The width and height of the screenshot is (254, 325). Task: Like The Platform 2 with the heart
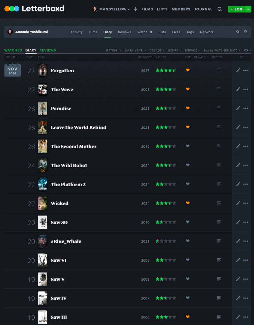[188, 184]
